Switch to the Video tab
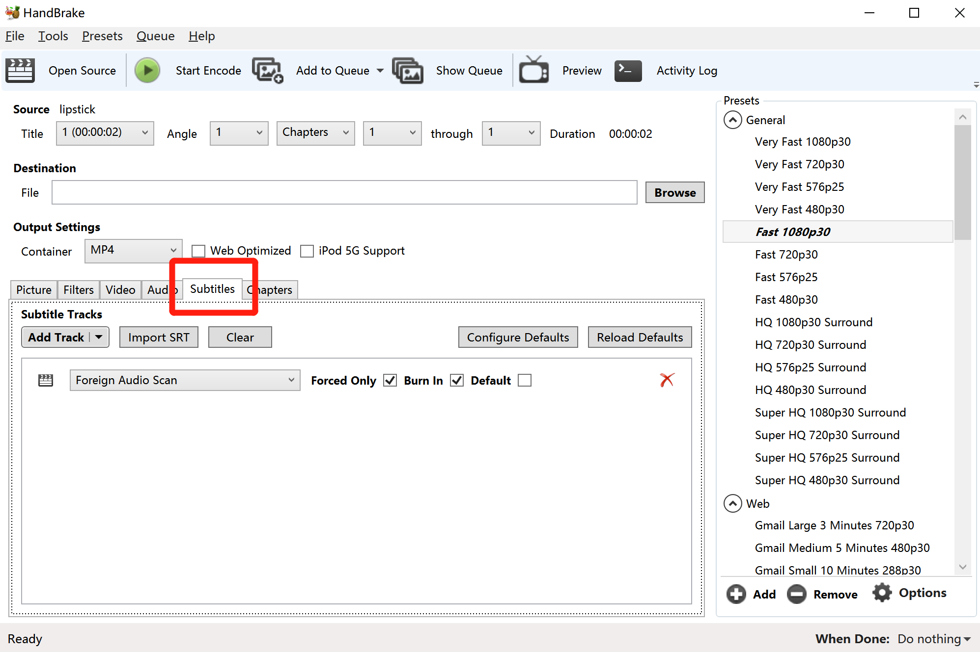 point(120,290)
